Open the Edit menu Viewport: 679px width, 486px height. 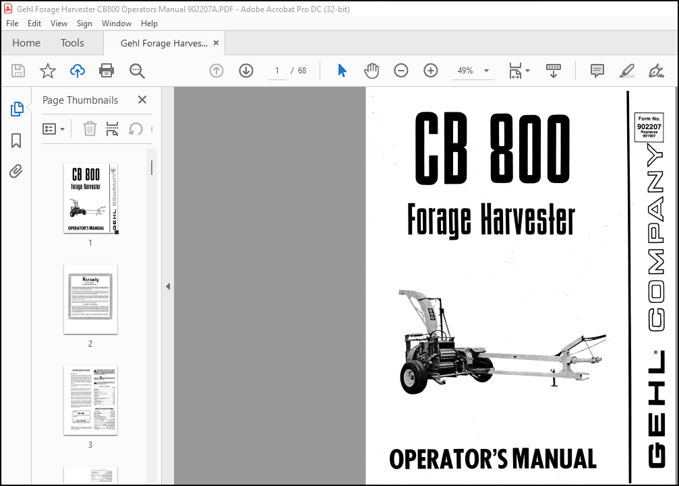click(34, 24)
